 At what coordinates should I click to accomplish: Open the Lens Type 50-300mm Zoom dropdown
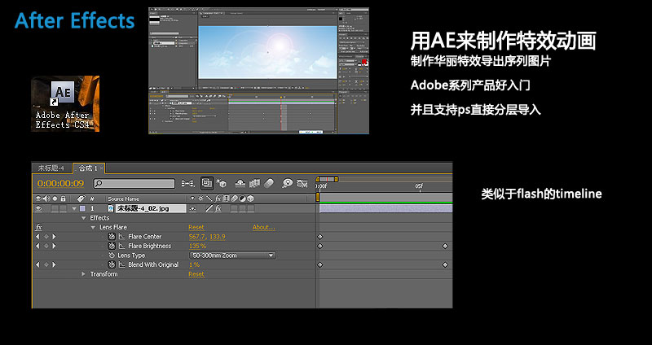tap(232, 255)
